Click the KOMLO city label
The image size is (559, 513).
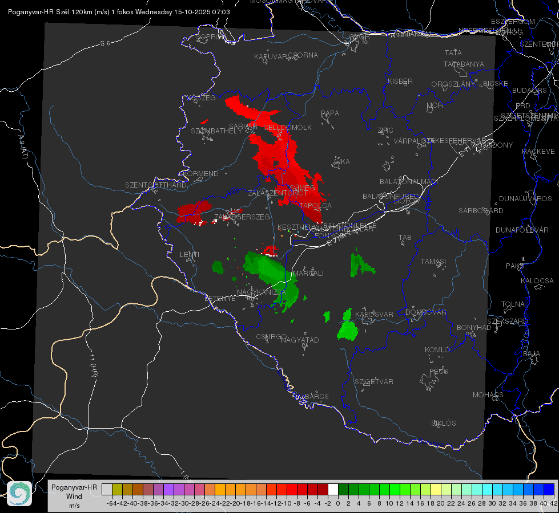pyautogui.click(x=437, y=350)
